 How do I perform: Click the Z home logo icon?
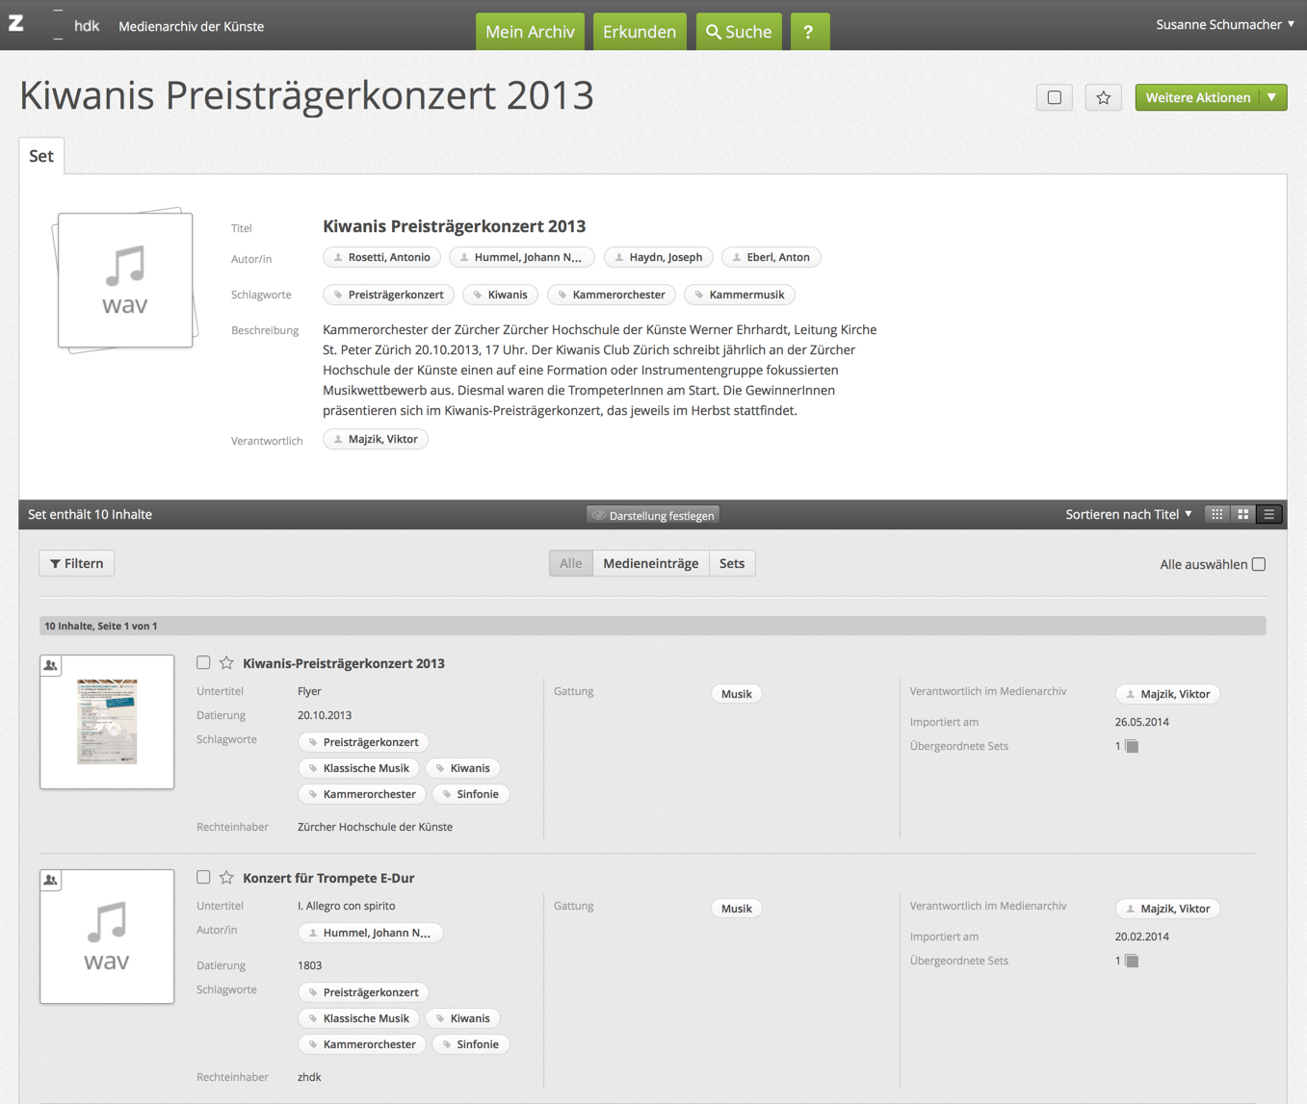(x=16, y=24)
